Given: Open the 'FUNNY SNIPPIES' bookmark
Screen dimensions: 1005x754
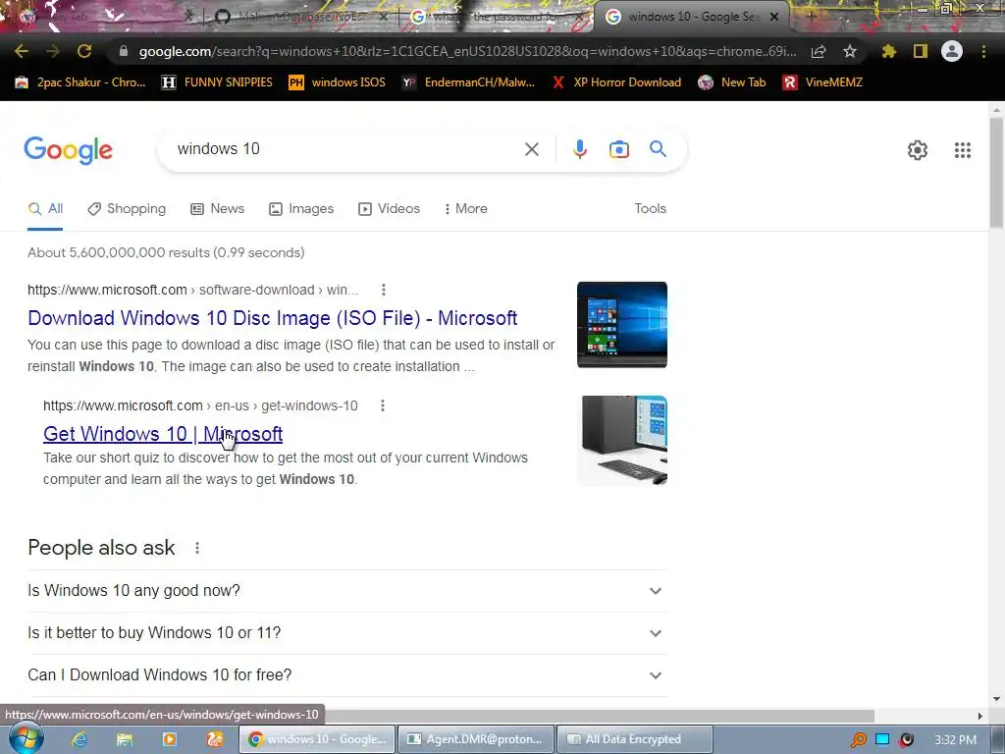Looking at the screenshot, I should (217, 82).
